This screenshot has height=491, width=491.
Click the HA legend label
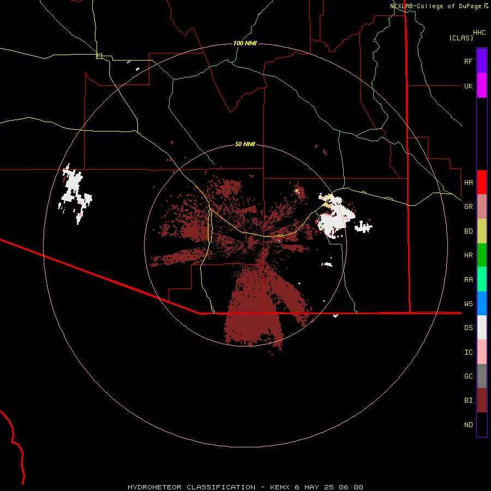click(468, 183)
